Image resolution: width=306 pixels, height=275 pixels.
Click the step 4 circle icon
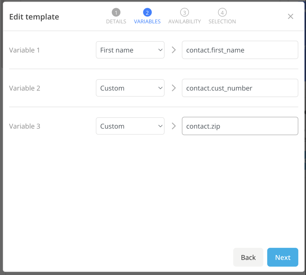[x=222, y=12]
